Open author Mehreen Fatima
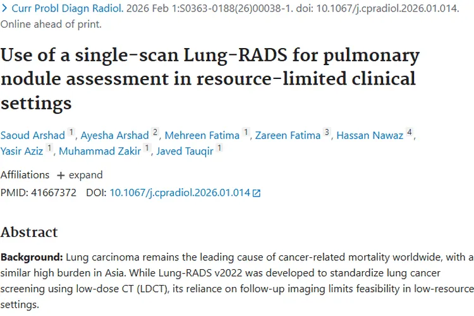Viewport: 474px width, 316px height. (202, 135)
